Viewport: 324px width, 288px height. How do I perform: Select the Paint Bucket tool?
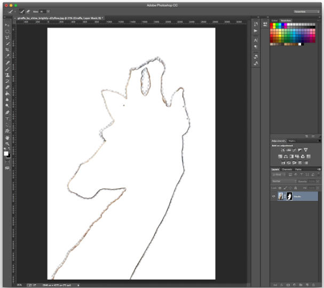tap(7, 94)
